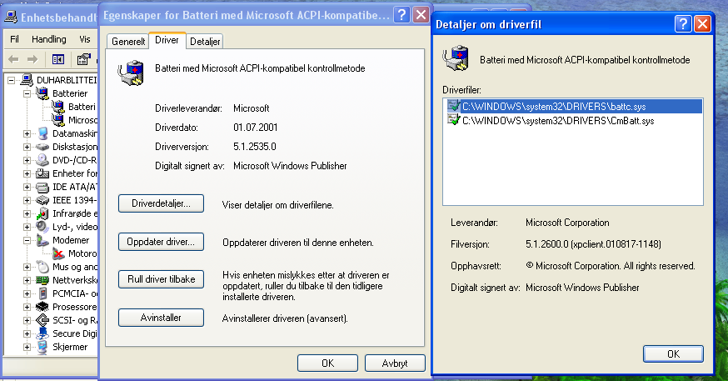This screenshot has height=381, width=728.
Task: Open the Fil menu
Action: (14, 39)
